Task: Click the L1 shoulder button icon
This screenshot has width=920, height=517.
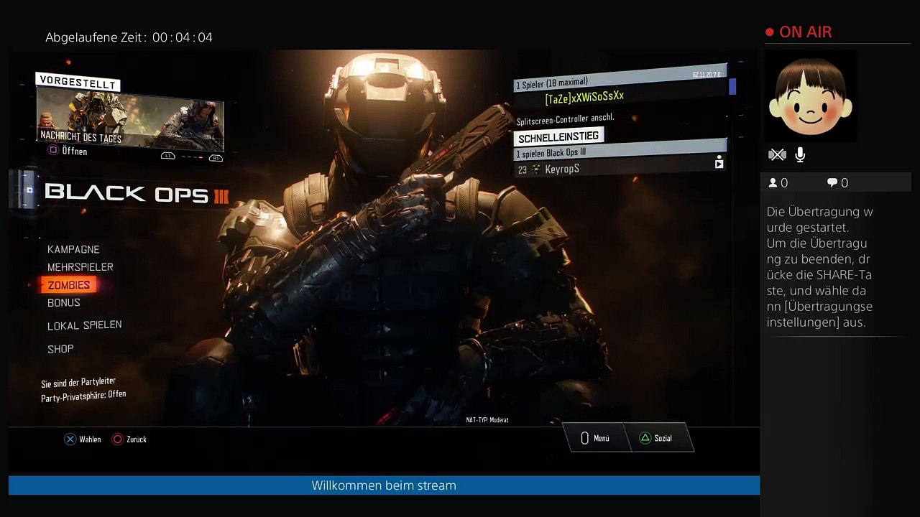Action: [x=168, y=156]
